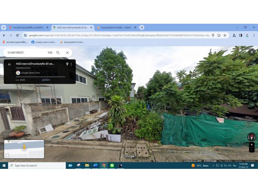
Task: Click the yellow pegman on the minimap
Action: click(24, 147)
